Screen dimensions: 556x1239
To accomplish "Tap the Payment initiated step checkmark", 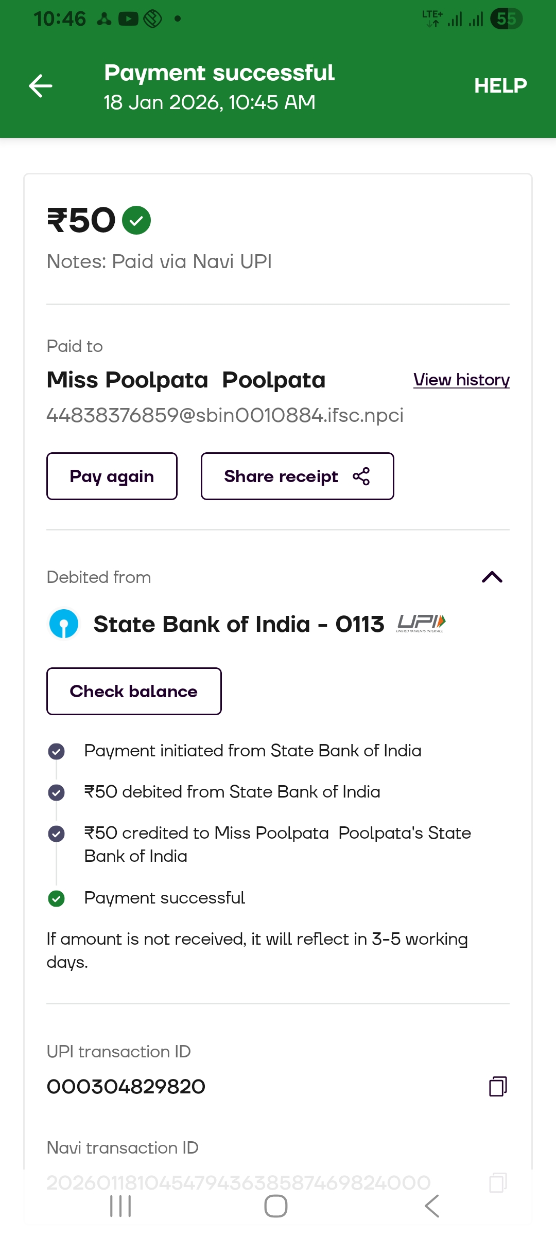I will click(x=57, y=751).
